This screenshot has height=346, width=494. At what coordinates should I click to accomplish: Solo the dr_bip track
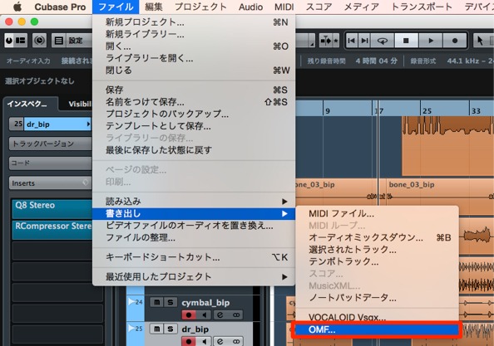[170, 329]
